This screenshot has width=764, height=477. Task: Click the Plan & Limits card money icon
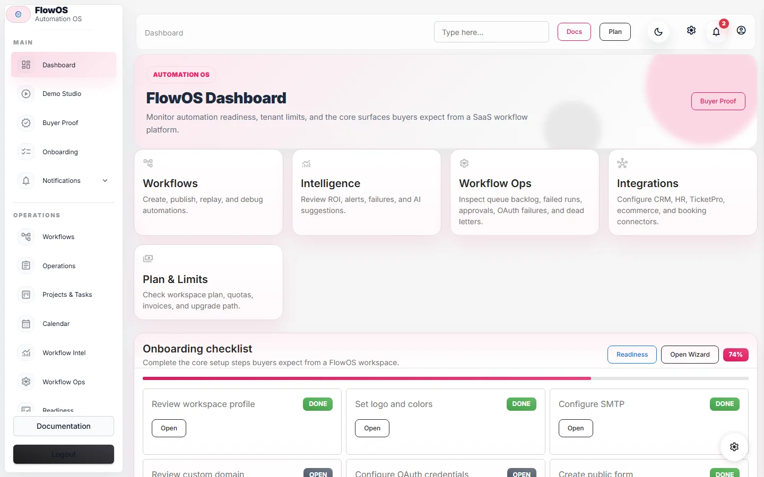(148, 259)
